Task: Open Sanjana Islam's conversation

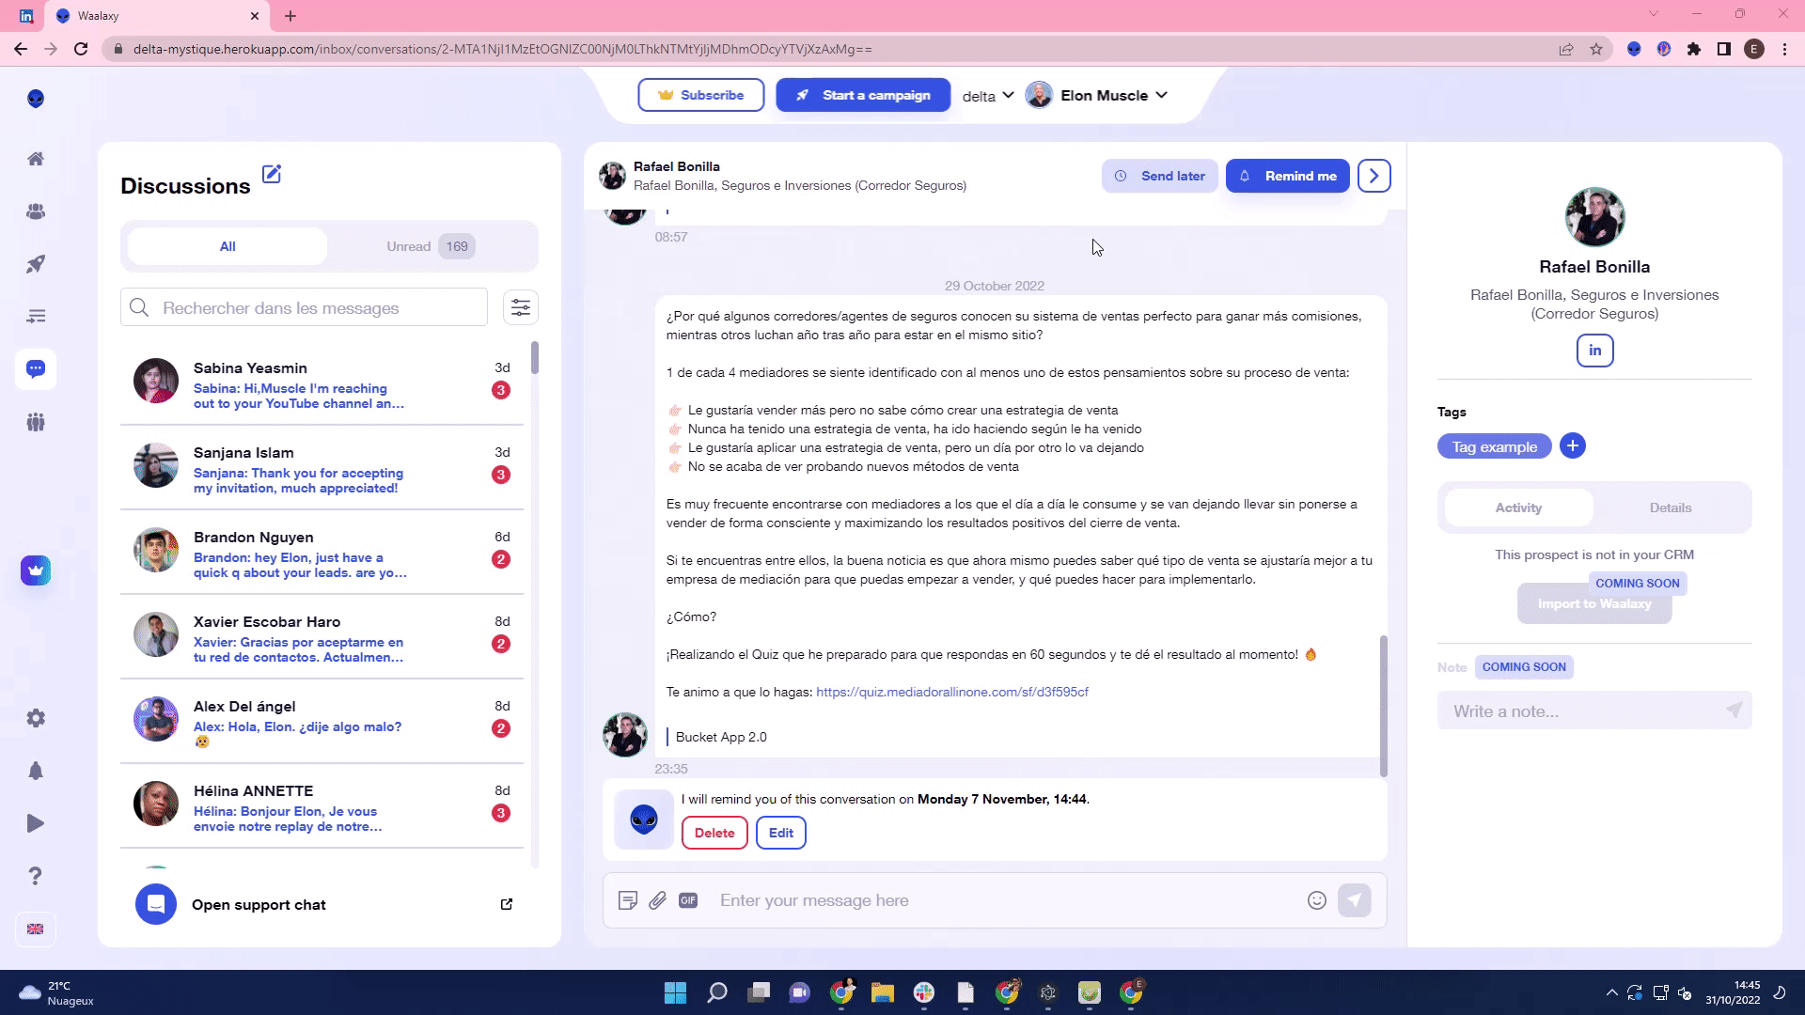Action: 322,470
